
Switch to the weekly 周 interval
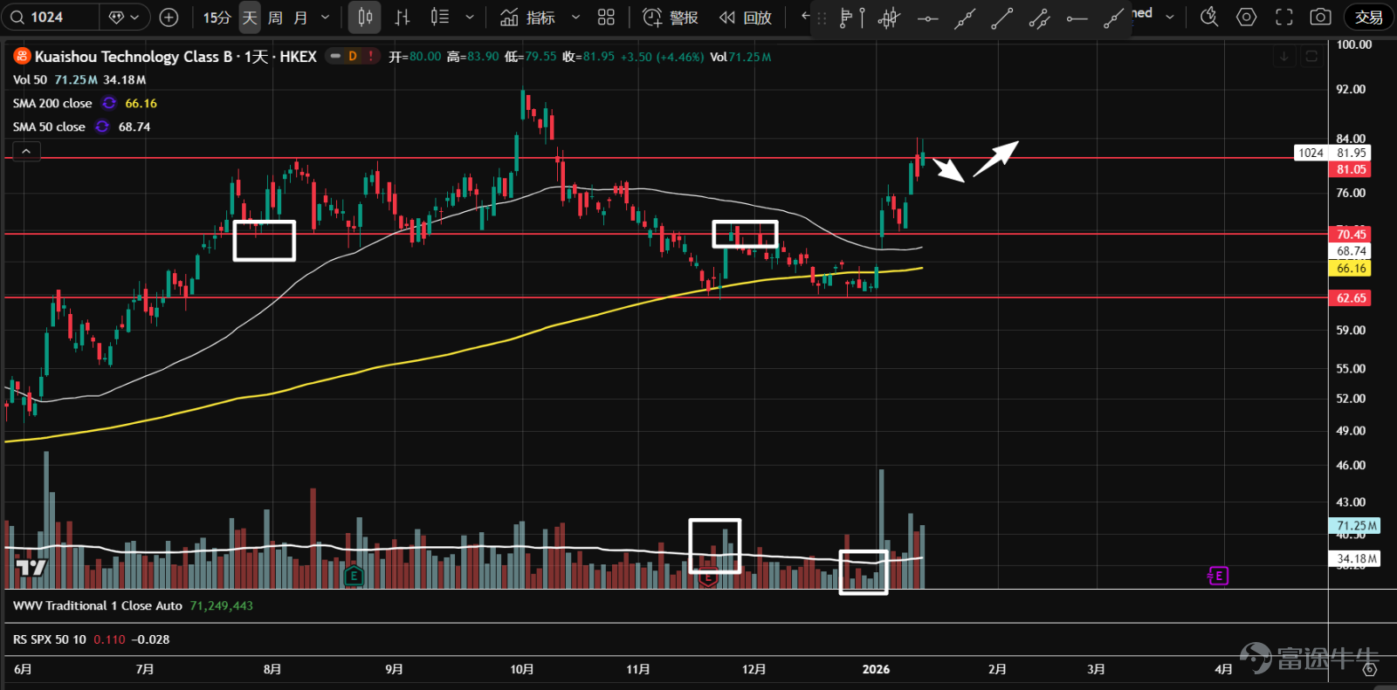275,17
